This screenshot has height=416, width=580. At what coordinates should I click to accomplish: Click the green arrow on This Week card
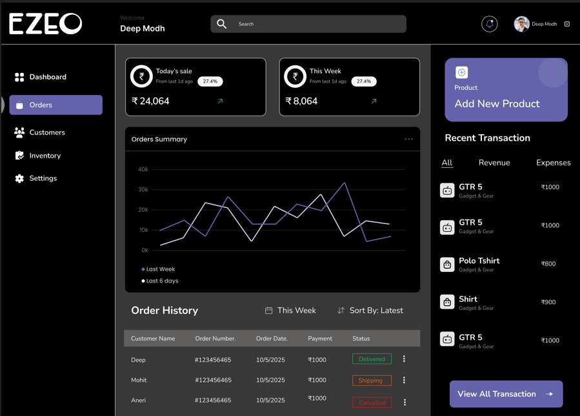pos(374,101)
